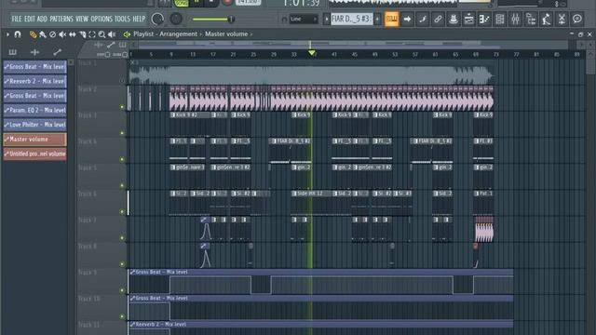Open Reeverb 2 clip menu on Track 11

(x=132, y=325)
